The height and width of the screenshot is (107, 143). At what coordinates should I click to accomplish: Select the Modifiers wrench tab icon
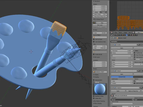127,35
